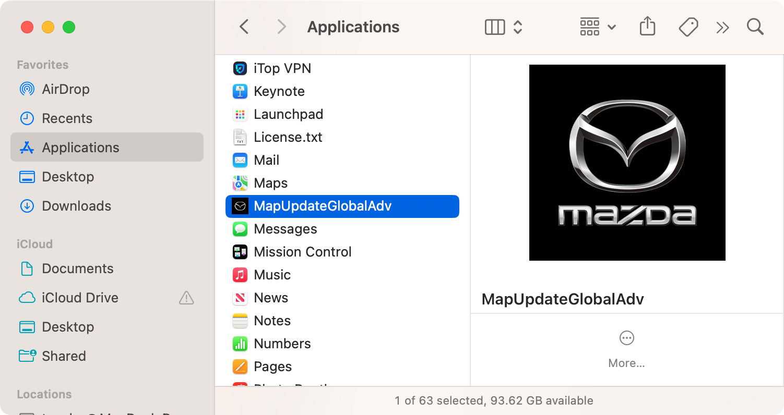Click the Share toolbar icon

(x=647, y=26)
